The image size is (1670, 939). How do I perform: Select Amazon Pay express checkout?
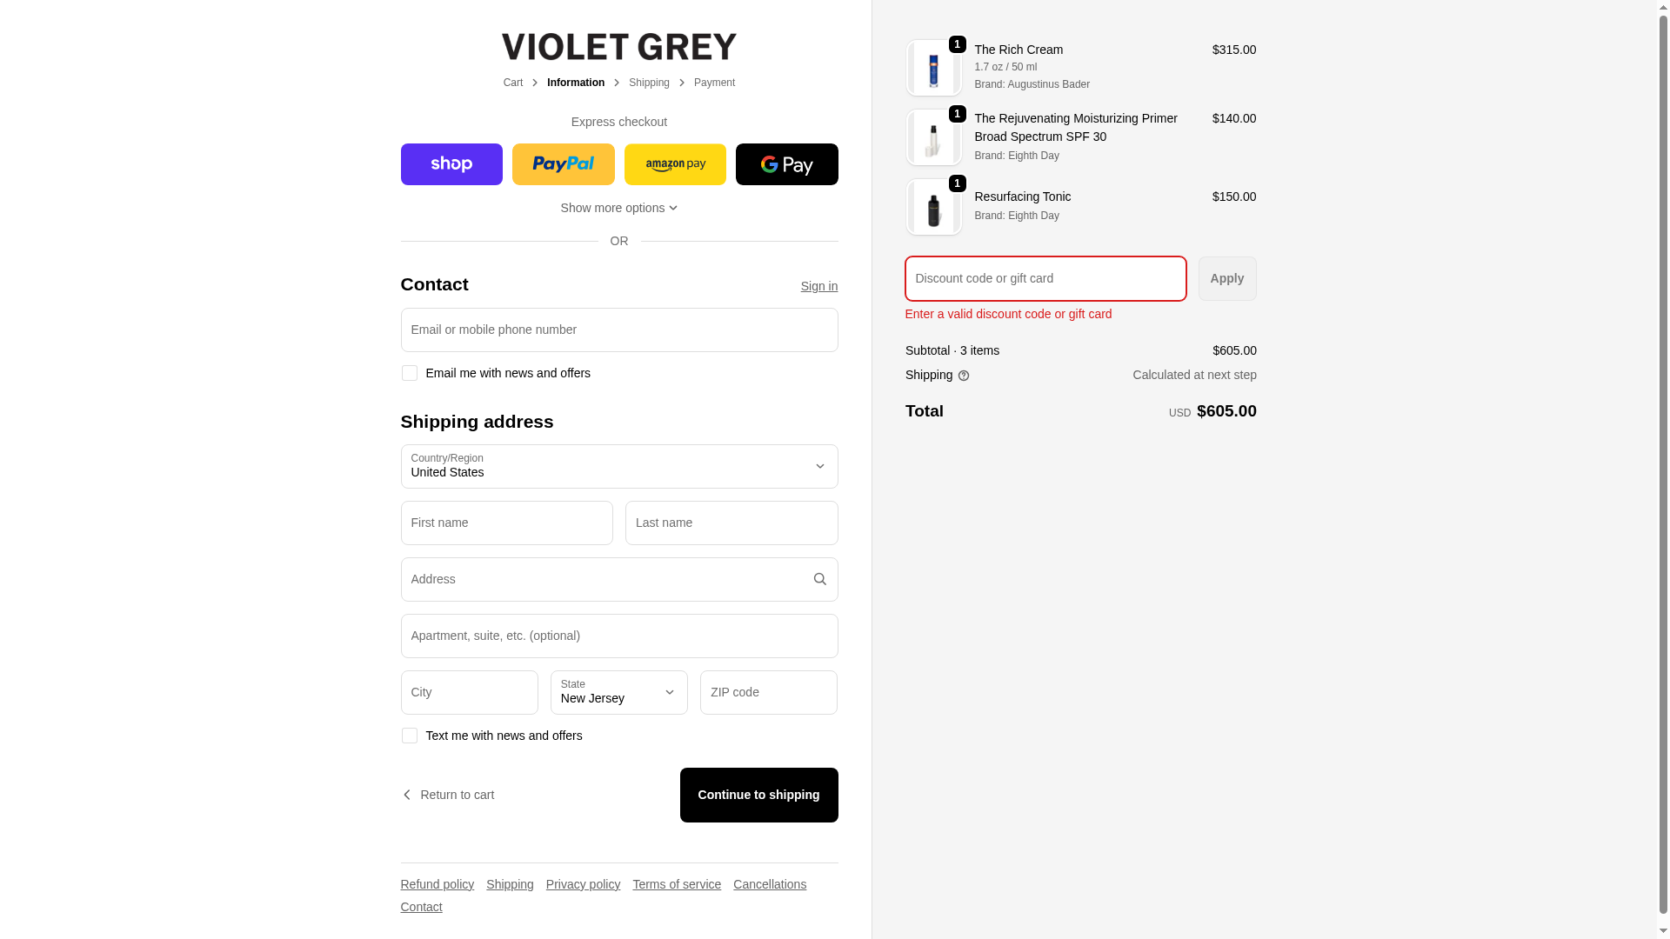pos(675,164)
